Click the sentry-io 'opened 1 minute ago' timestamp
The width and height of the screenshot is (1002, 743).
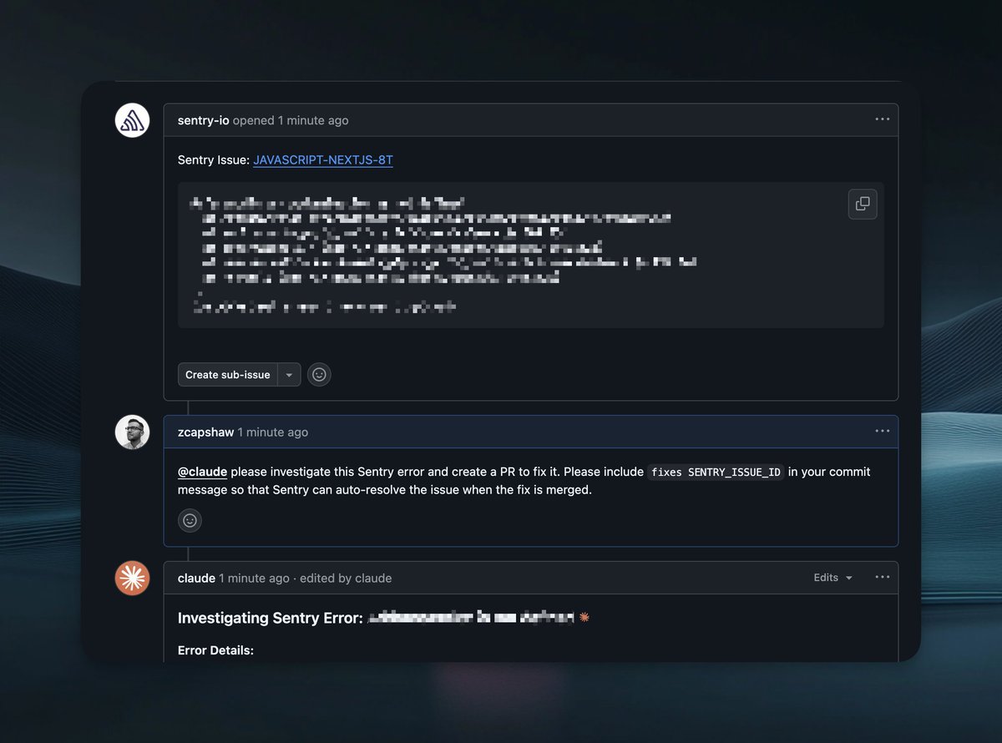[291, 120]
